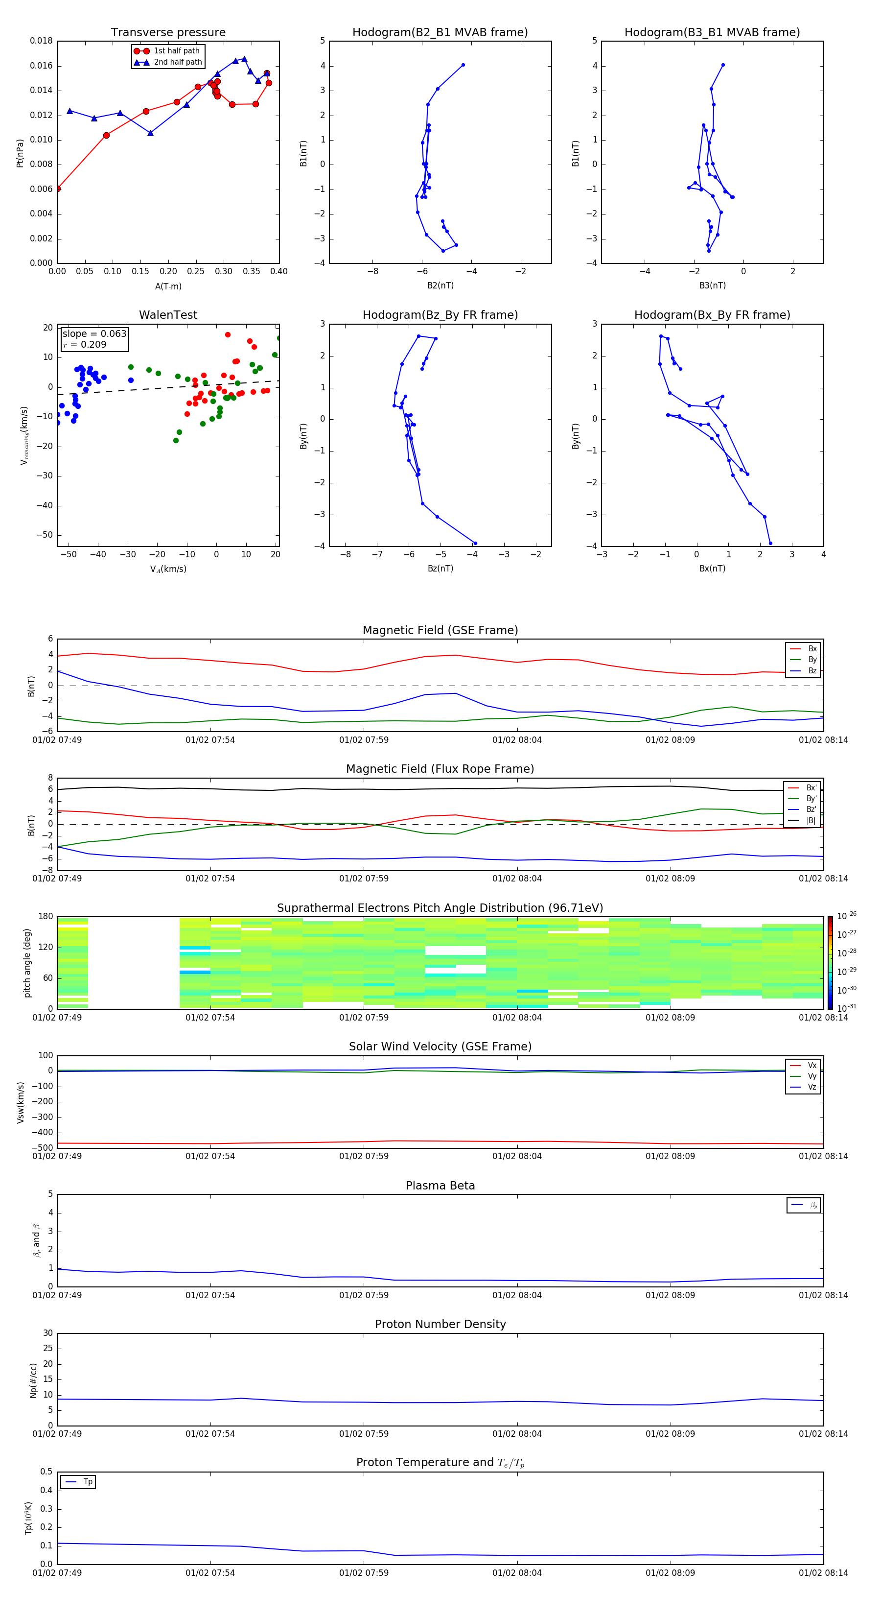Click the beta-p legend in Plasma Beta panel
The height and width of the screenshot is (1616, 881).
pos(804,1205)
